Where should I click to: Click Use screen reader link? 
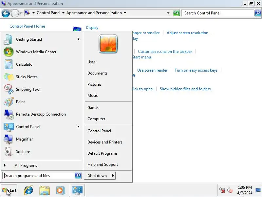[152, 70]
